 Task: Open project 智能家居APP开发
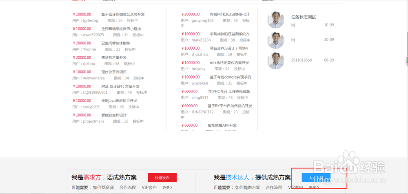[222, 126]
